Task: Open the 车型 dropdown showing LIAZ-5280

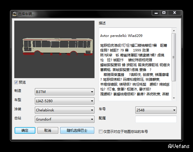Action: 65,101
